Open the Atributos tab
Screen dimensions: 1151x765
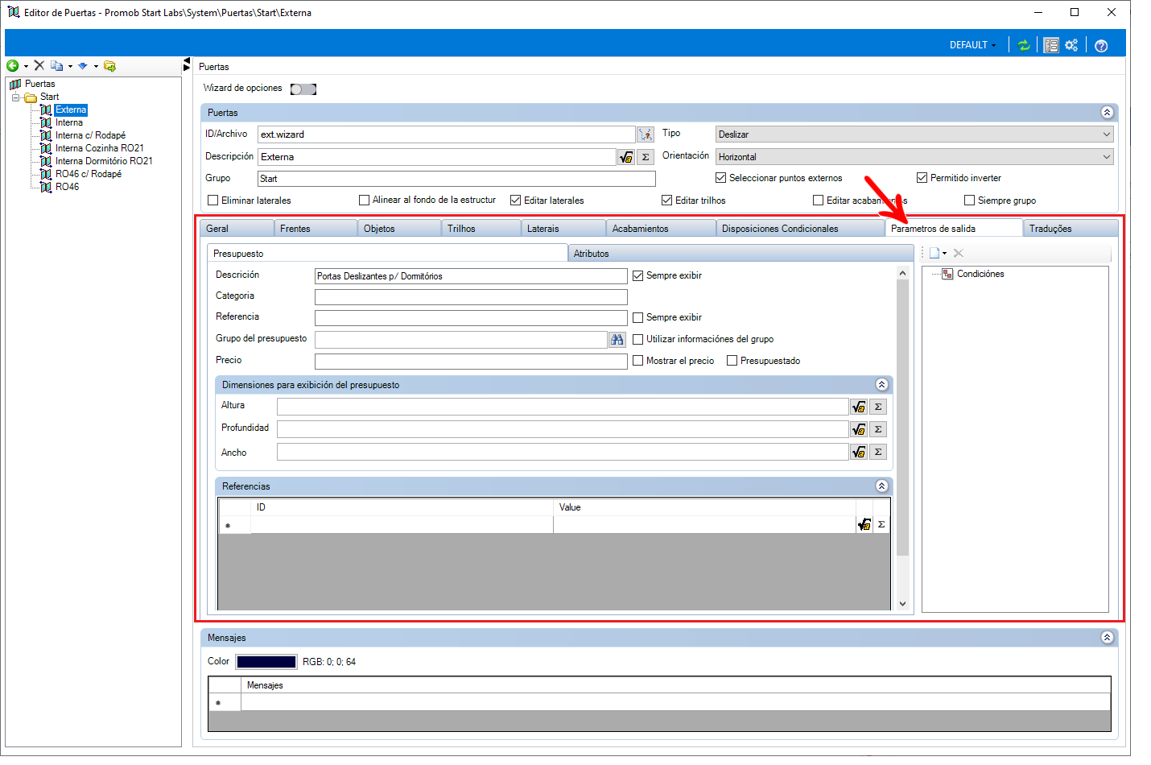pyautogui.click(x=592, y=254)
